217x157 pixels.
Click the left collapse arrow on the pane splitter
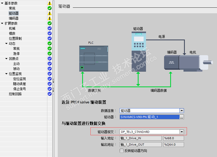(53, 82)
